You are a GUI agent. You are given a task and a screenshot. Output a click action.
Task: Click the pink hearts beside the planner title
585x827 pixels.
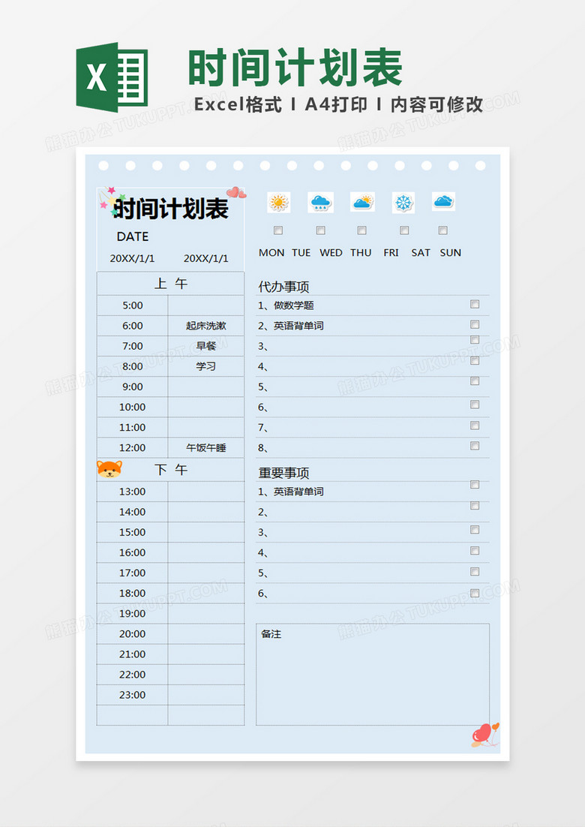tap(236, 193)
